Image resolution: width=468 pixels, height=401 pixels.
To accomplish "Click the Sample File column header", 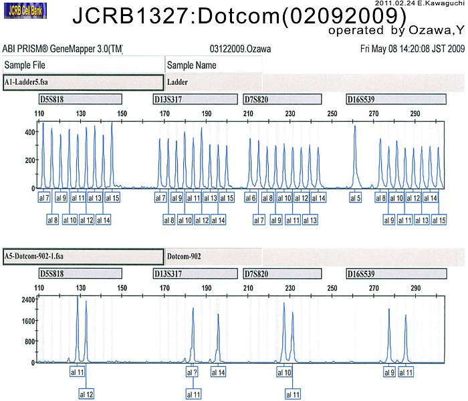I will [x=84, y=65].
